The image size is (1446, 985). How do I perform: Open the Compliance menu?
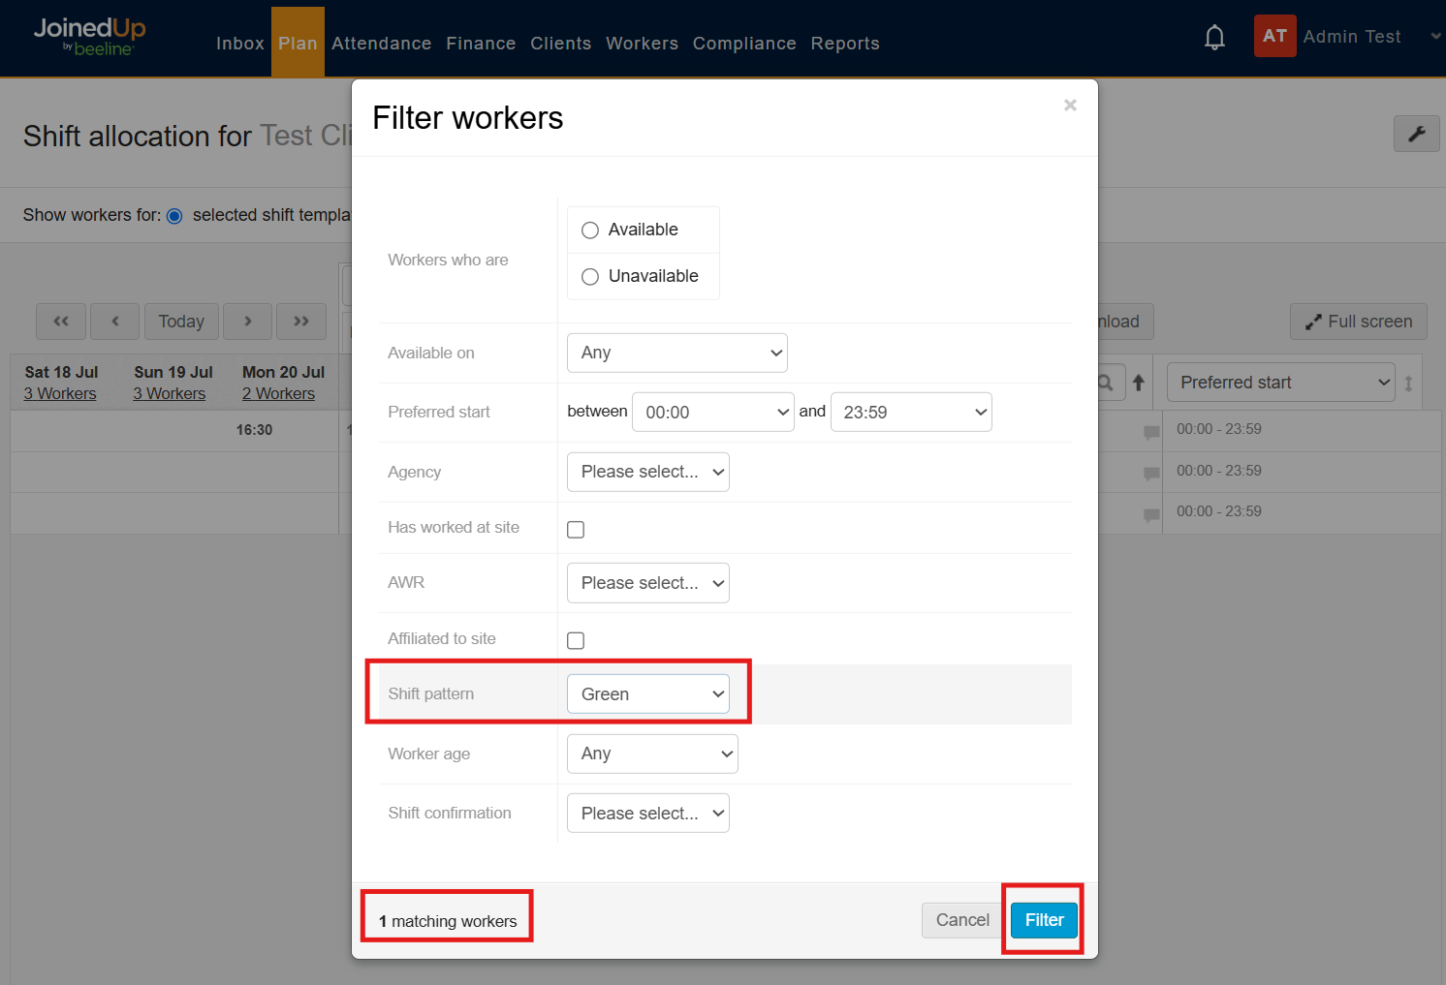tap(744, 44)
